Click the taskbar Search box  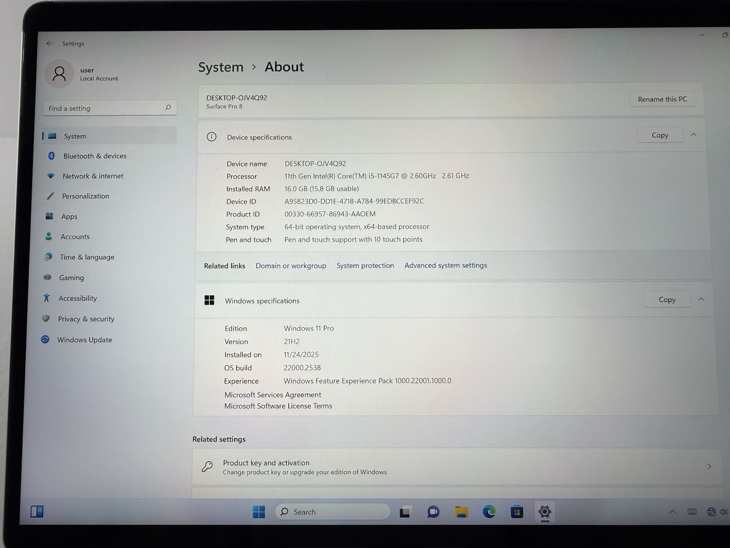point(333,512)
